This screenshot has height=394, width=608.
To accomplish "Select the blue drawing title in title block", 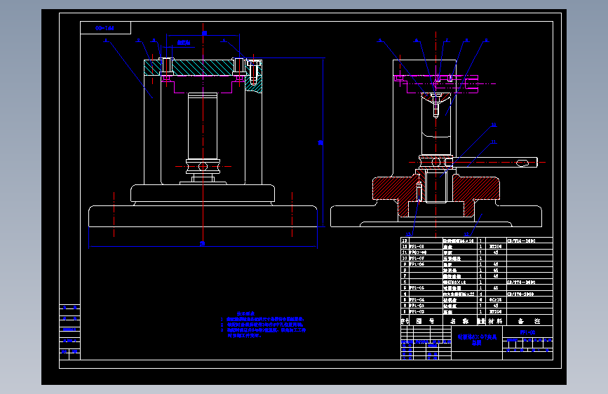I will tap(477, 340).
